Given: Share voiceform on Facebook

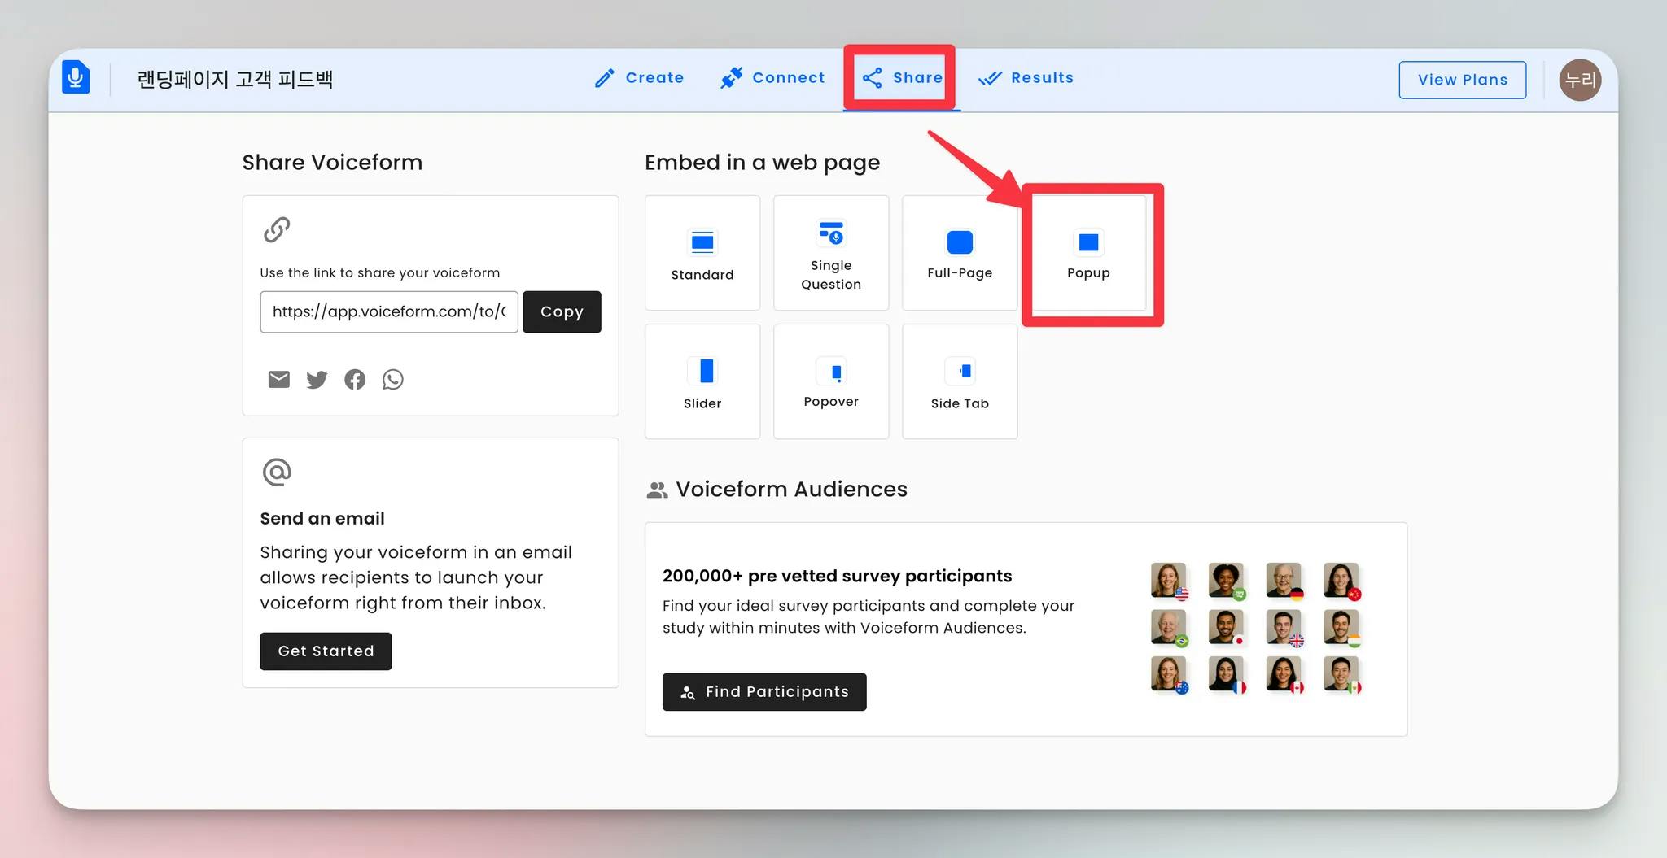Looking at the screenshot, I should click(355, 379).
